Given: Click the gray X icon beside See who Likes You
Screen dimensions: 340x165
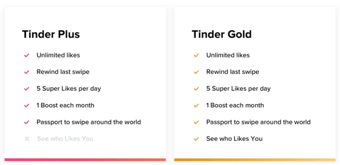Looking at the screenshot, I should [x=27, y=139].
